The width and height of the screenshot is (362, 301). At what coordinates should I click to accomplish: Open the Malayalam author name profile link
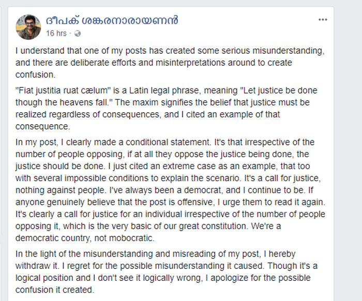coord(112,20)
